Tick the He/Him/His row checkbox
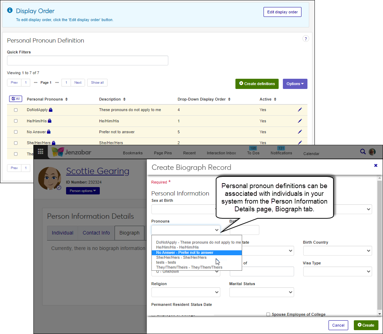Viewport: 383px width, 334px height. [x=15, y=121]
